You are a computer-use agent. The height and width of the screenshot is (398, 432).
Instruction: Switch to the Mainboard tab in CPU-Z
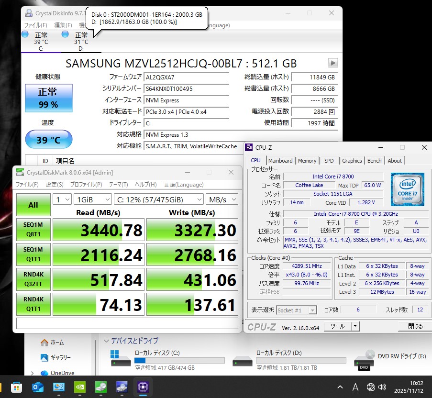[x=280, y=161]
